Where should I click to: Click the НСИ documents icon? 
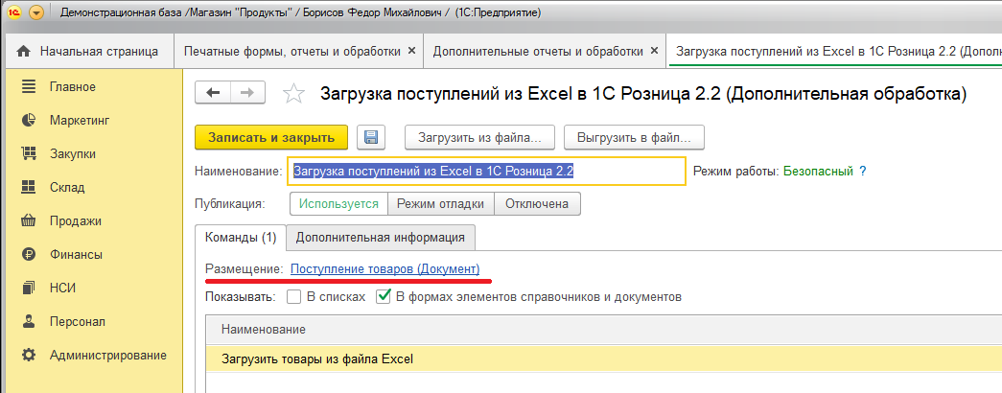[x=28, y=289]
